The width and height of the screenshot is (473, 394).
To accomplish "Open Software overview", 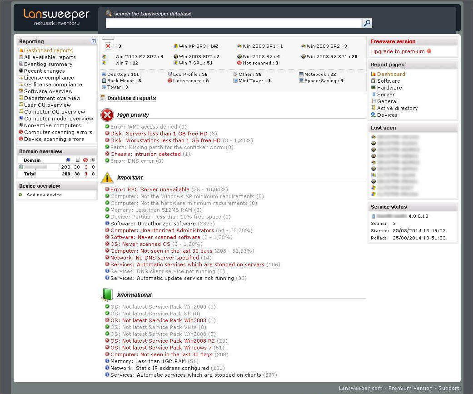I will click(x=48, y=91).
